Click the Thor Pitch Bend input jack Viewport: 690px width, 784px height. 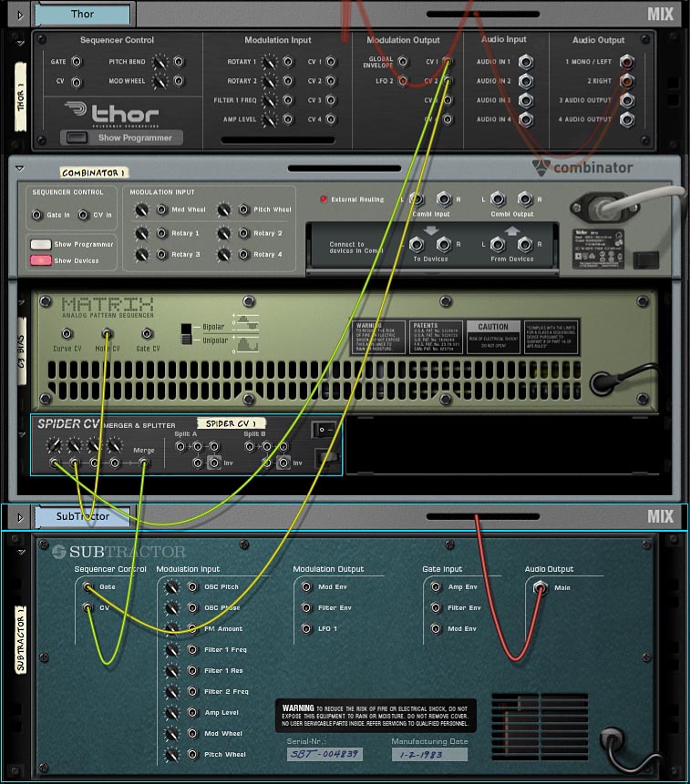coord(179,62)
